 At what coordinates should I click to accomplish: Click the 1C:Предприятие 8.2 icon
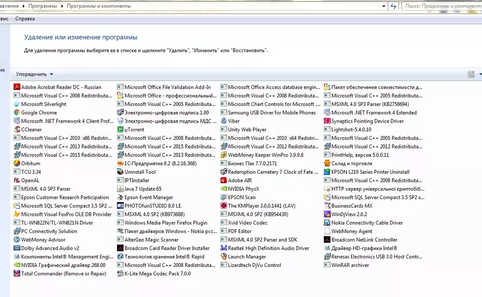[120, 163]
